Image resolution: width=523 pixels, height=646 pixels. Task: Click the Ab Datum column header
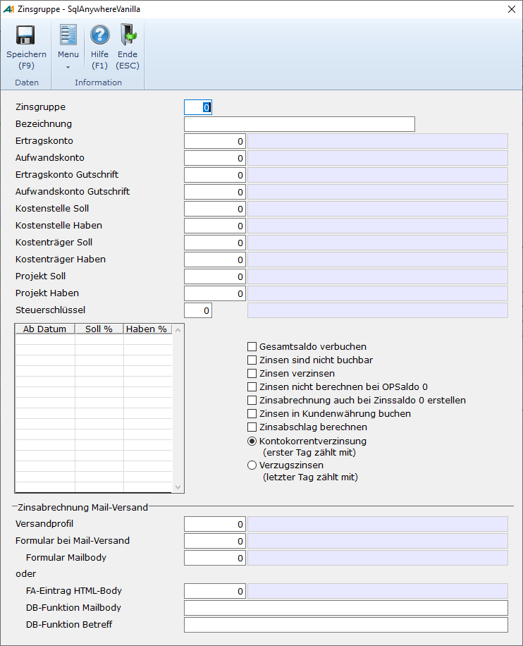click(x=45, y=329)
